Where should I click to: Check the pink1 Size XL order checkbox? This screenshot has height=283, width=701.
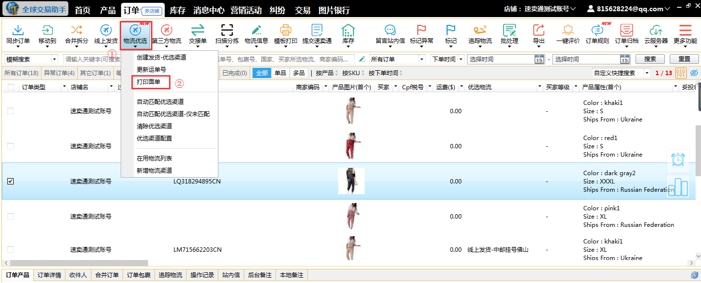coord(11,216)
